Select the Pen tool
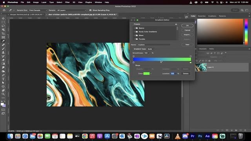The image size is (251, 141). coord(3,75)
